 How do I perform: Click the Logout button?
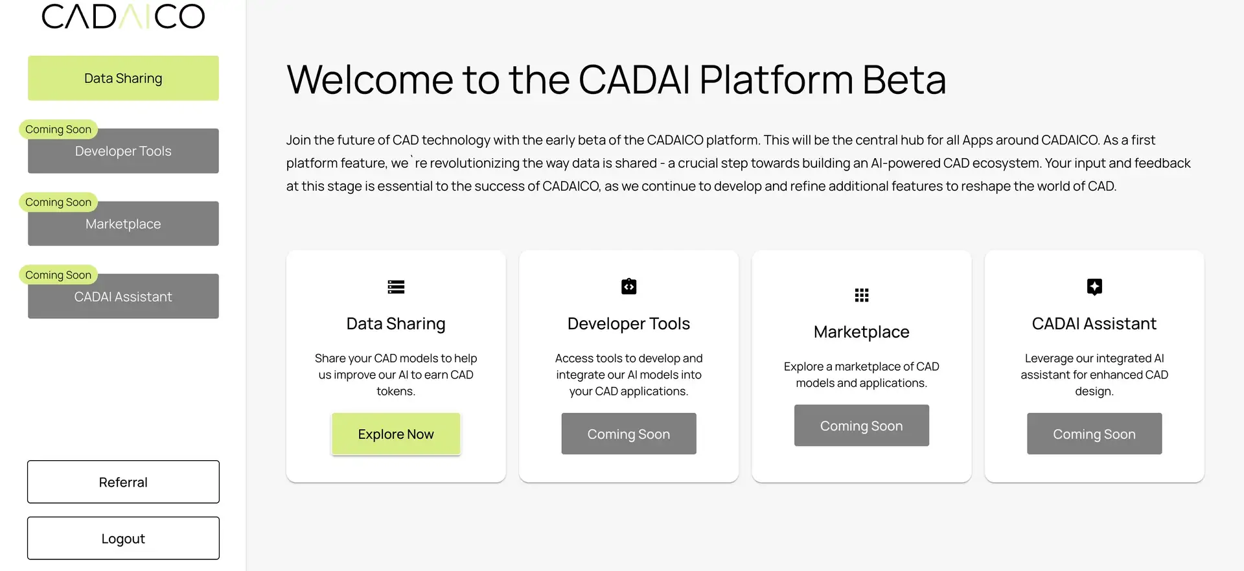tap(123, 538)
